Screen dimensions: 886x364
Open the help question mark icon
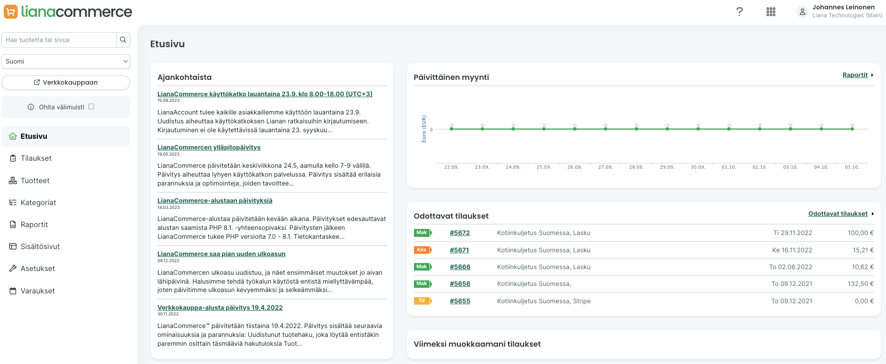(739, 12)
